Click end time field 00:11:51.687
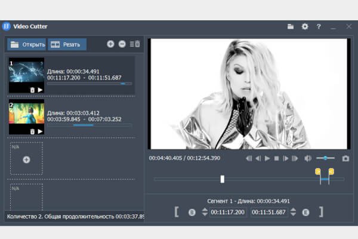Screen dimensions: 358x239 pyautogui.click(x=268, y=212)
